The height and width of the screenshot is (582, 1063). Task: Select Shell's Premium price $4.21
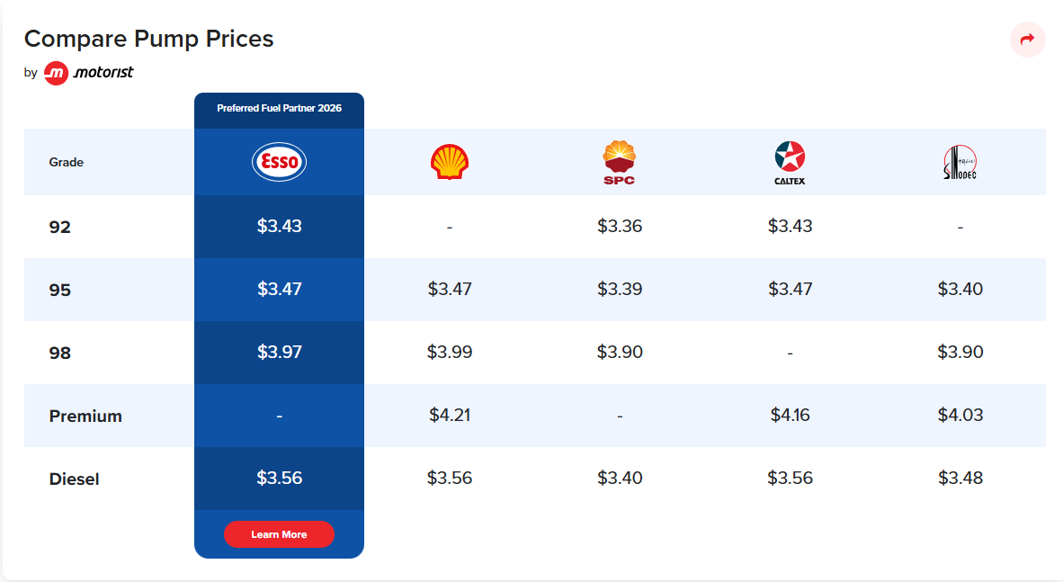click(x=449, y=416)
